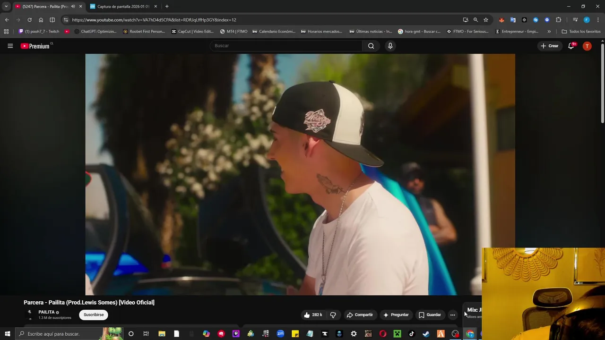Open the Chrome profile avatar
This screenshot has width=605, height=340.
(x=587, y=20)
